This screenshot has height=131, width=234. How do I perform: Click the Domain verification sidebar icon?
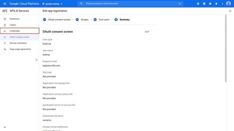click(x=5, y=43)
